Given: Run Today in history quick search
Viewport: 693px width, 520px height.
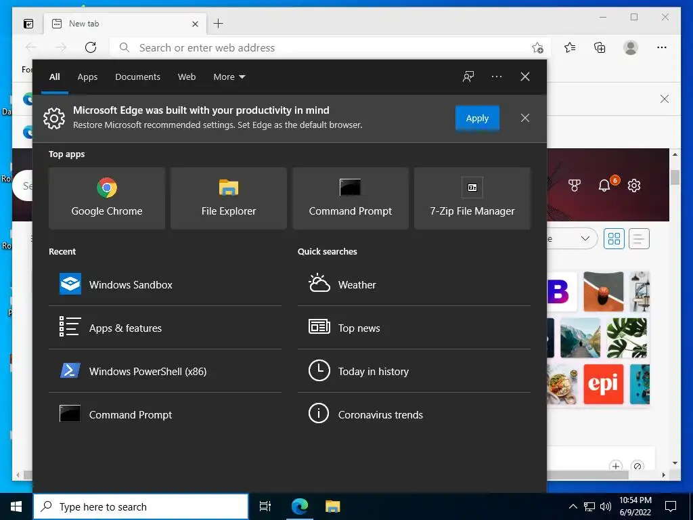Looking at the screenshot, I should tap(414, 371).
